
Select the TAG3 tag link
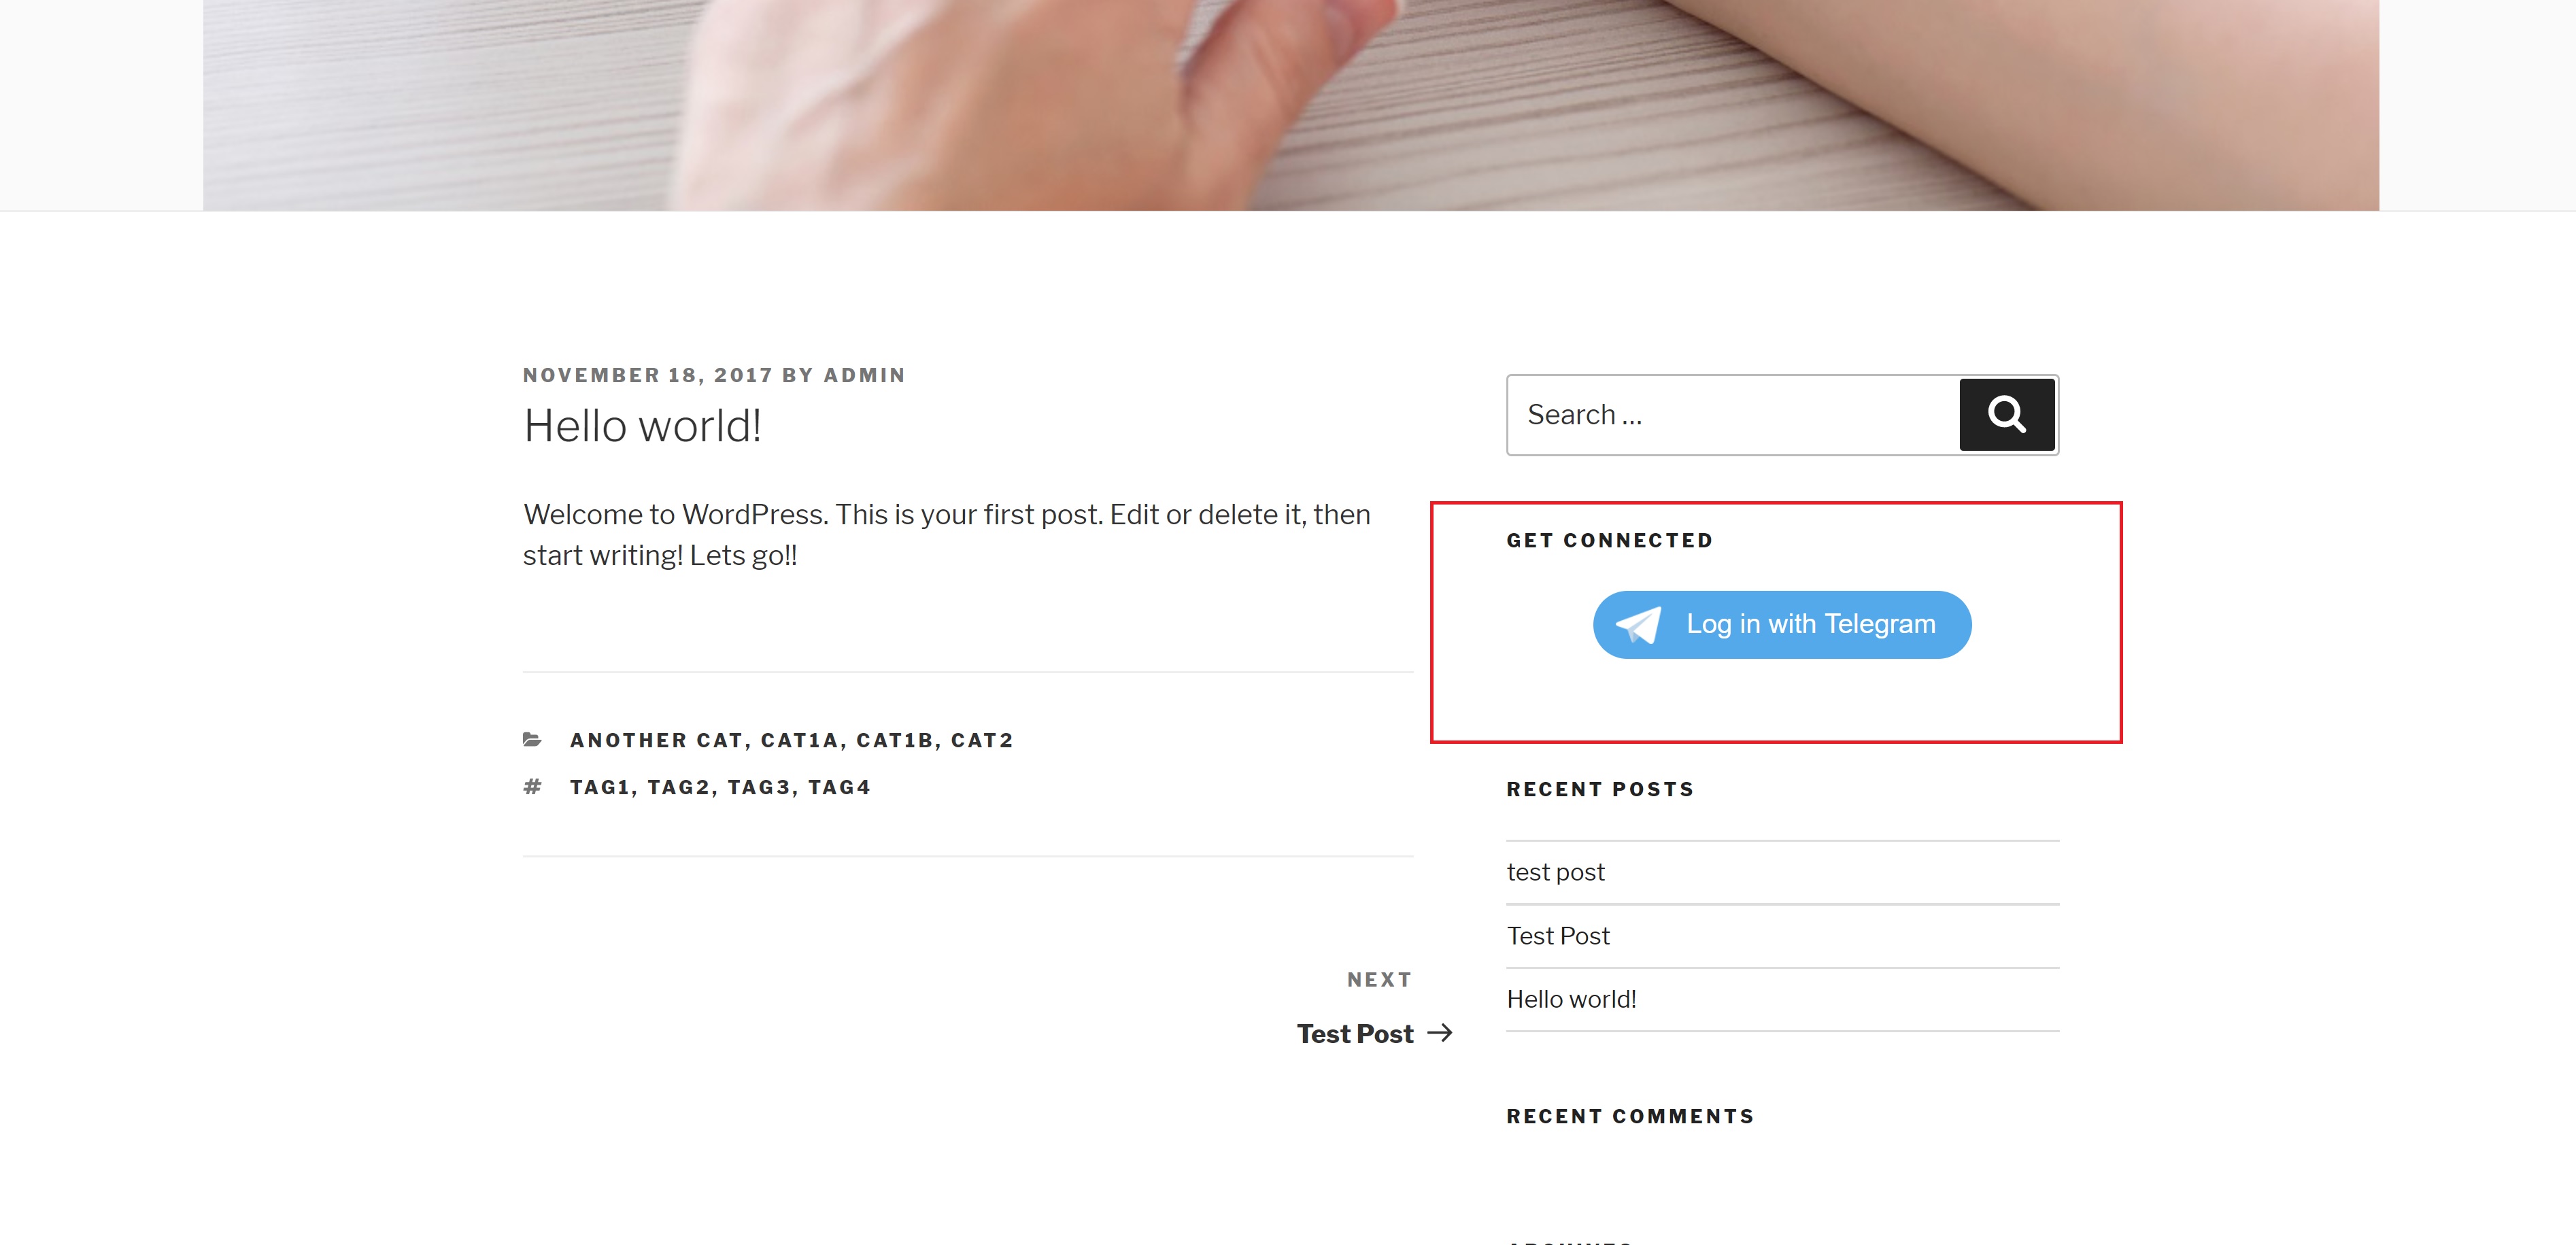(x=761, y=787)
